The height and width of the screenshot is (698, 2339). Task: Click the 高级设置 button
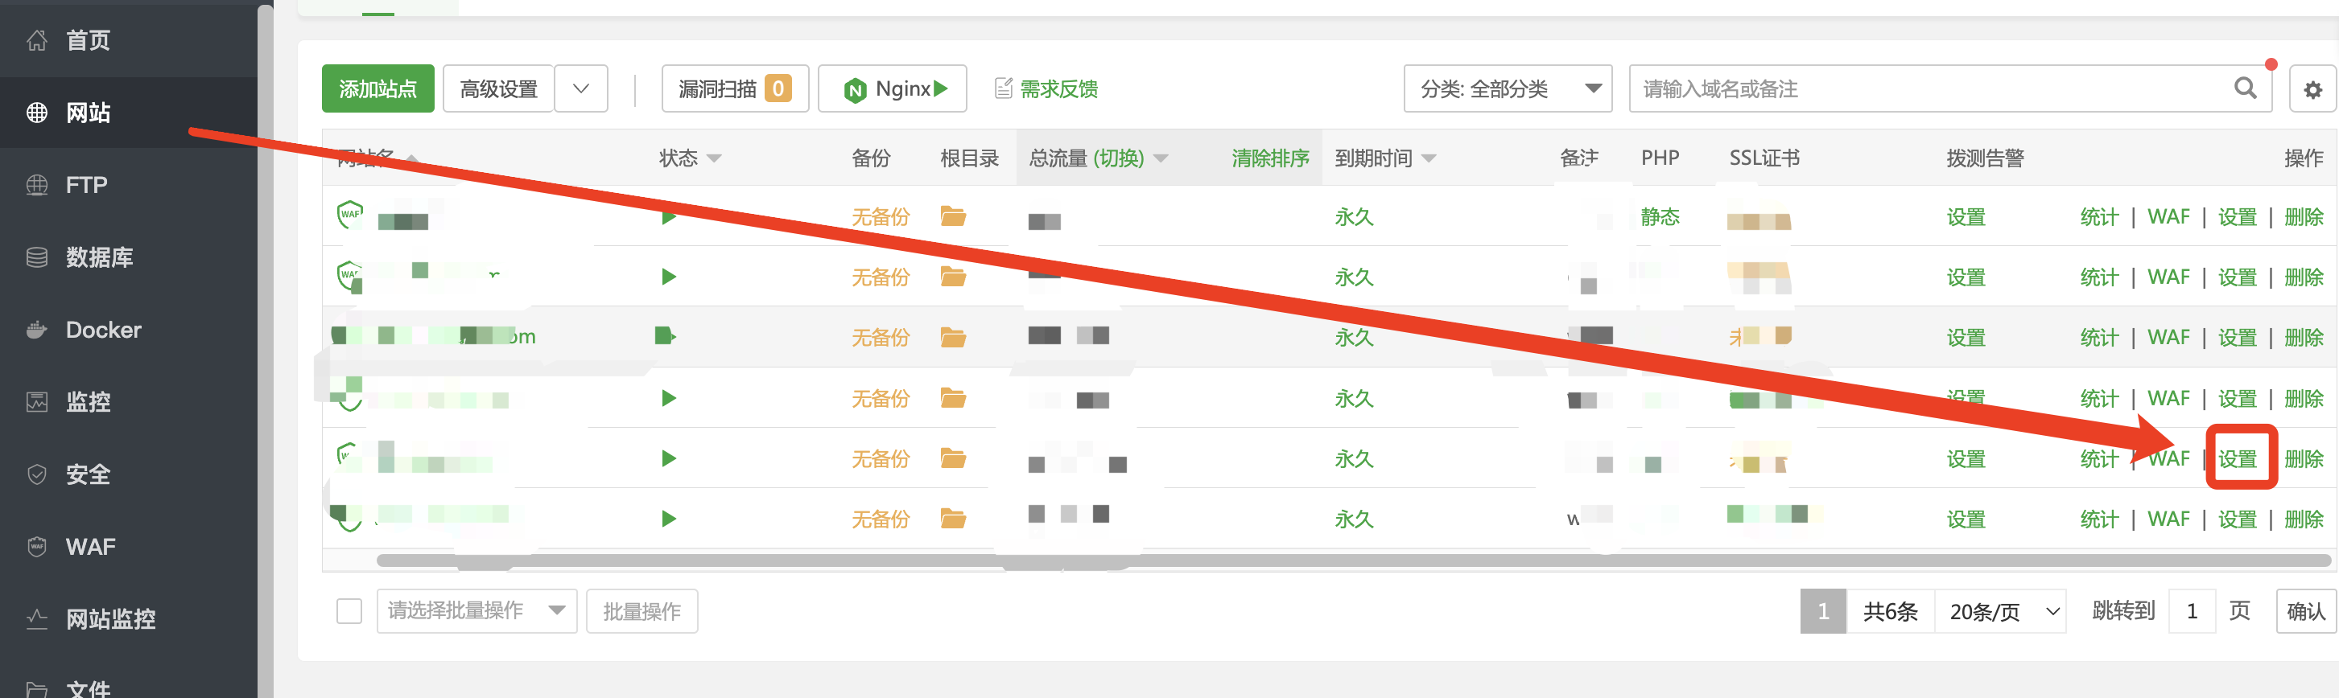[x=498, y=89]
